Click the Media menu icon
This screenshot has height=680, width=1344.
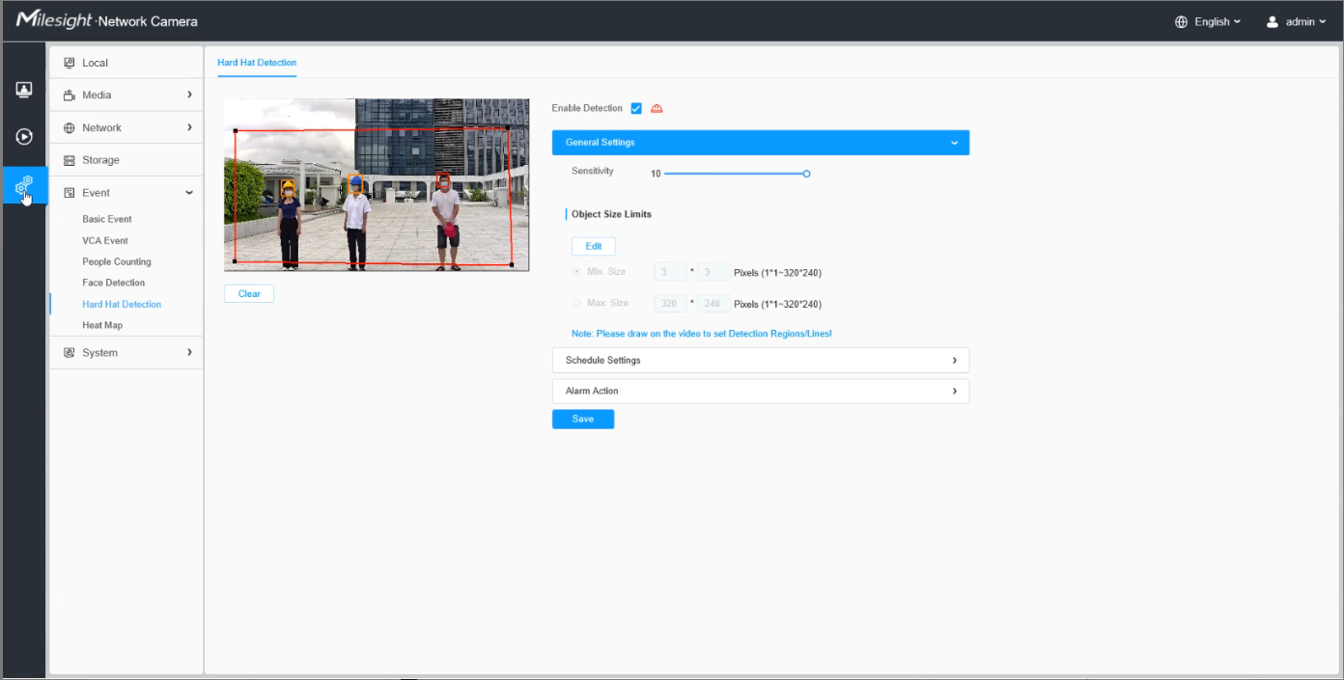[x=69, y=95]
